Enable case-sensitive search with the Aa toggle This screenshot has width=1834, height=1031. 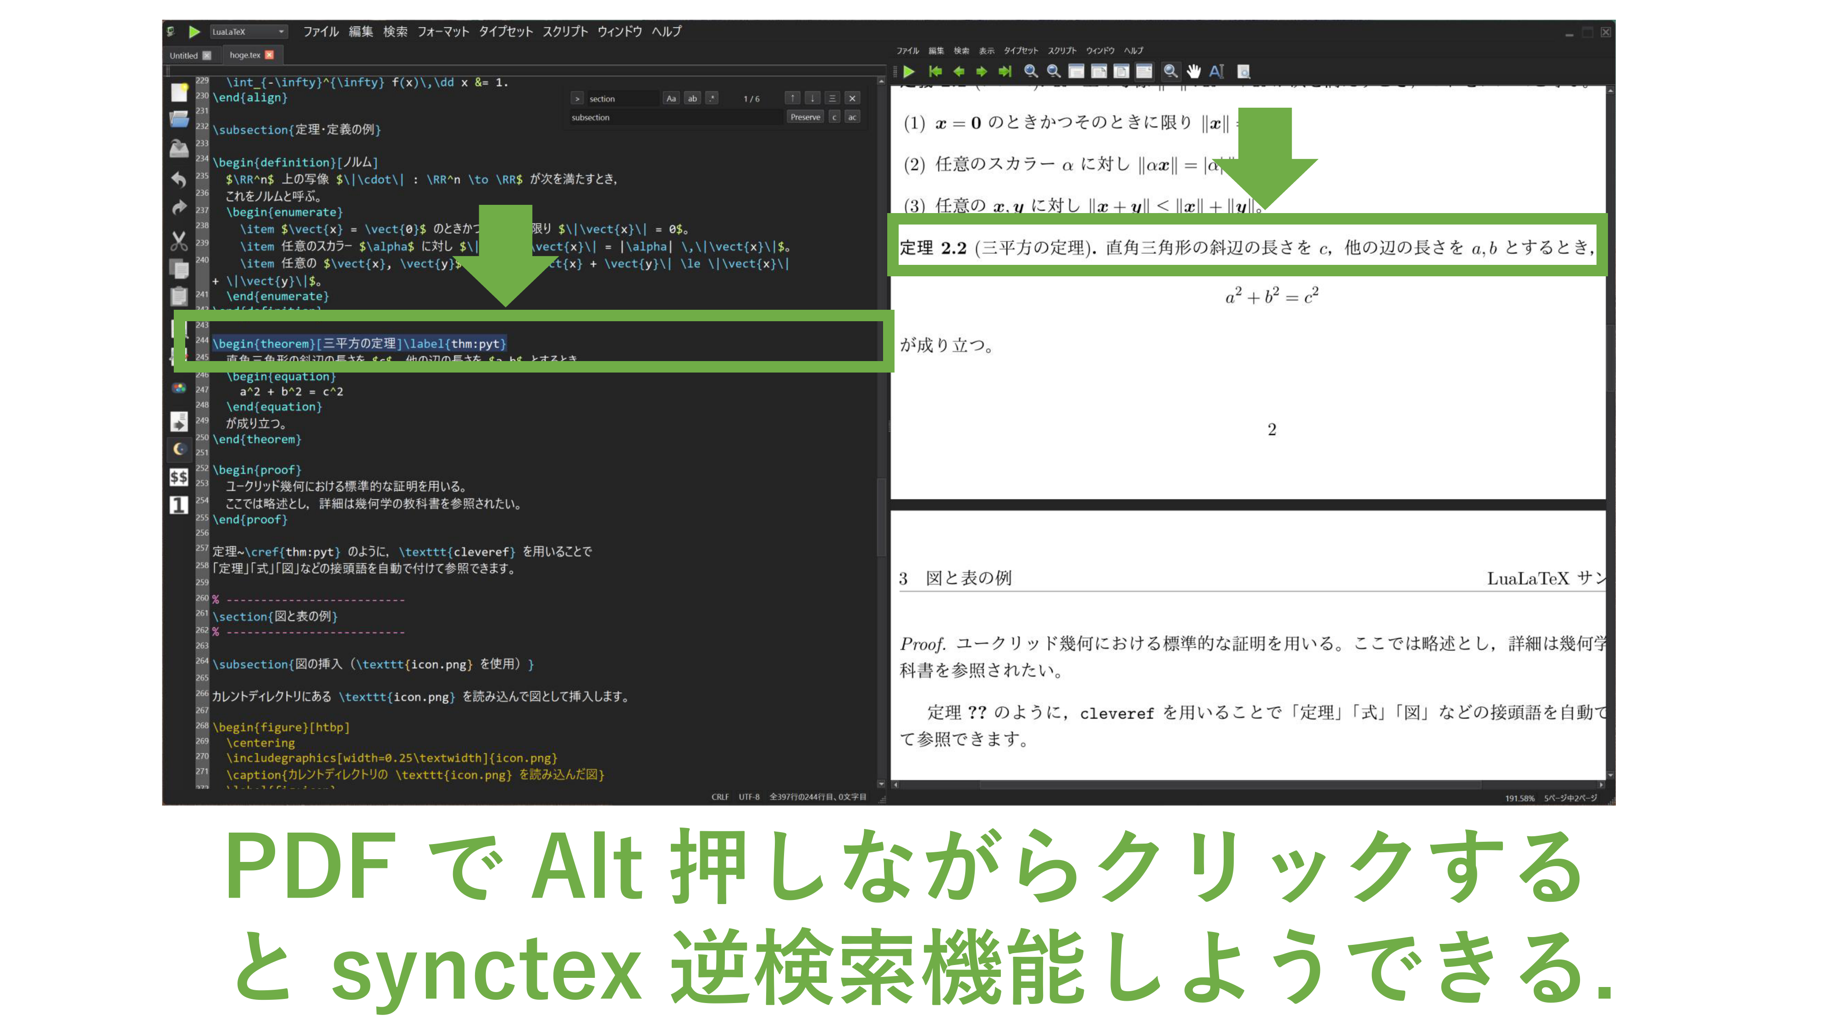[671, 98]
